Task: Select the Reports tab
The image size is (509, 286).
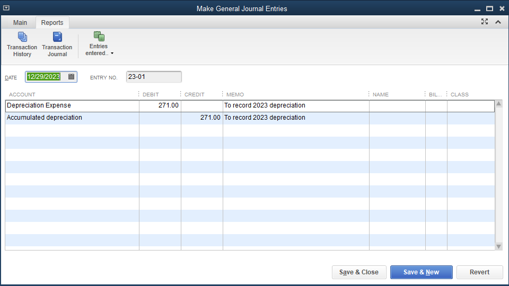Action: click(52, 22)
